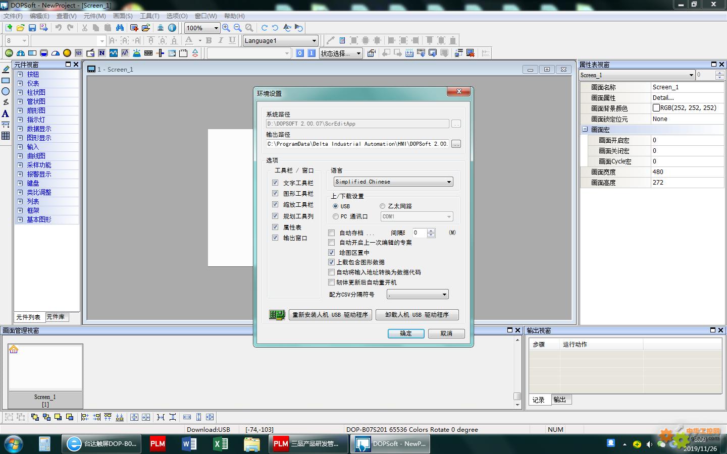Open the Simplified Chinese language dropdown
The image size is (727, 454).
tap(393, 182)
